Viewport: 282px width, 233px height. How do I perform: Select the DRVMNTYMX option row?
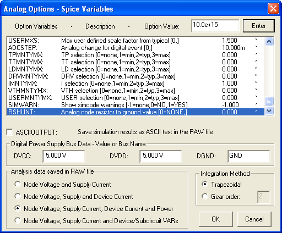click(135, 76)
